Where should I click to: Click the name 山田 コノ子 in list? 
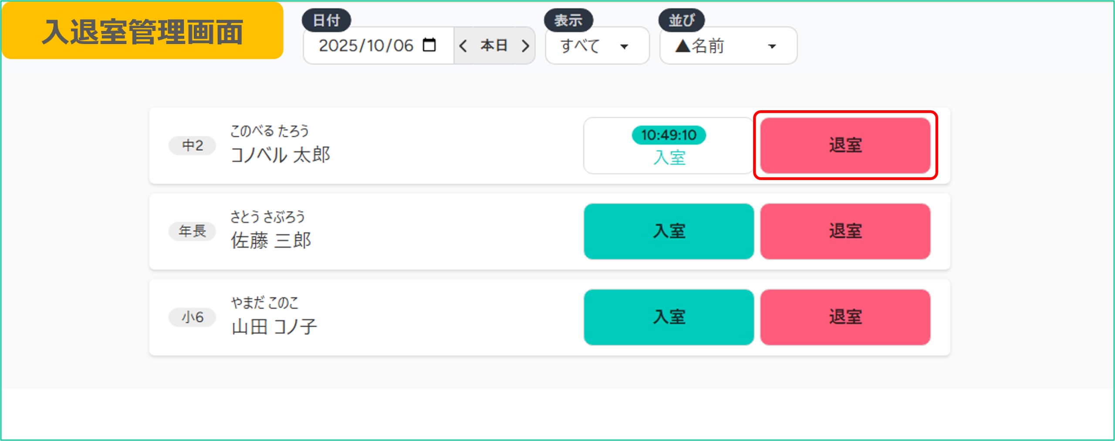click(x=274, y=326)
